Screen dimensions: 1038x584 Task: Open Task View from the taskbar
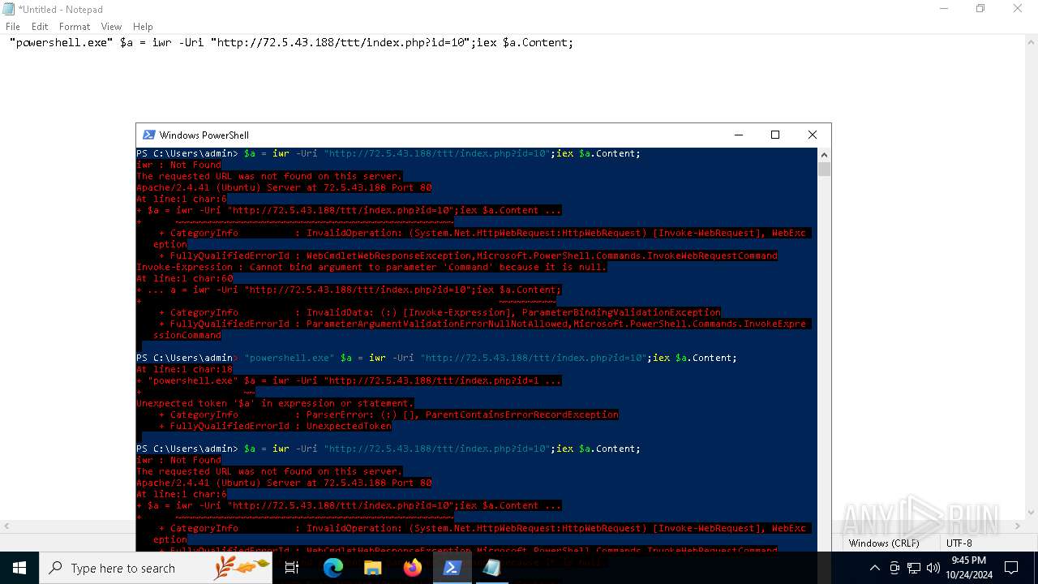tap(292, 568)
